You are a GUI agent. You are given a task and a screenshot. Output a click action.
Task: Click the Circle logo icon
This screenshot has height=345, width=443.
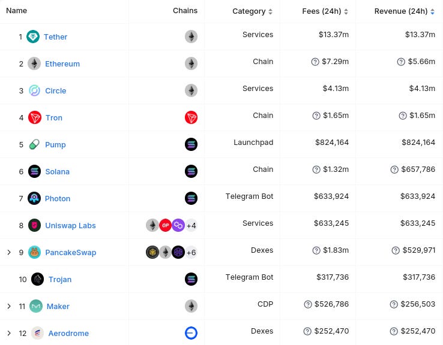pos(34,90)
